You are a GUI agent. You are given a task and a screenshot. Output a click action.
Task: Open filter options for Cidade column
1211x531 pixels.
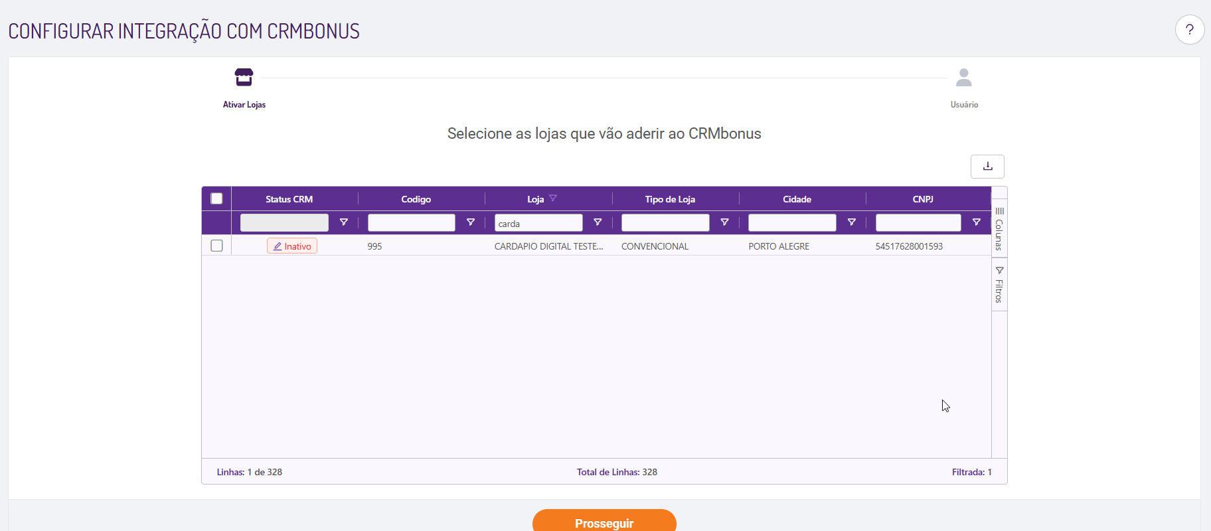click(851, 222)
